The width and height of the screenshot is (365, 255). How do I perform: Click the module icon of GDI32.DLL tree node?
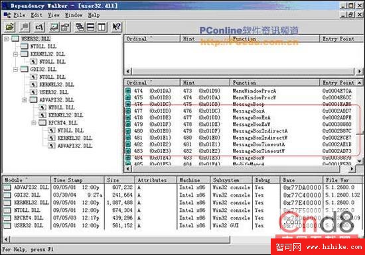coord(25,69)
